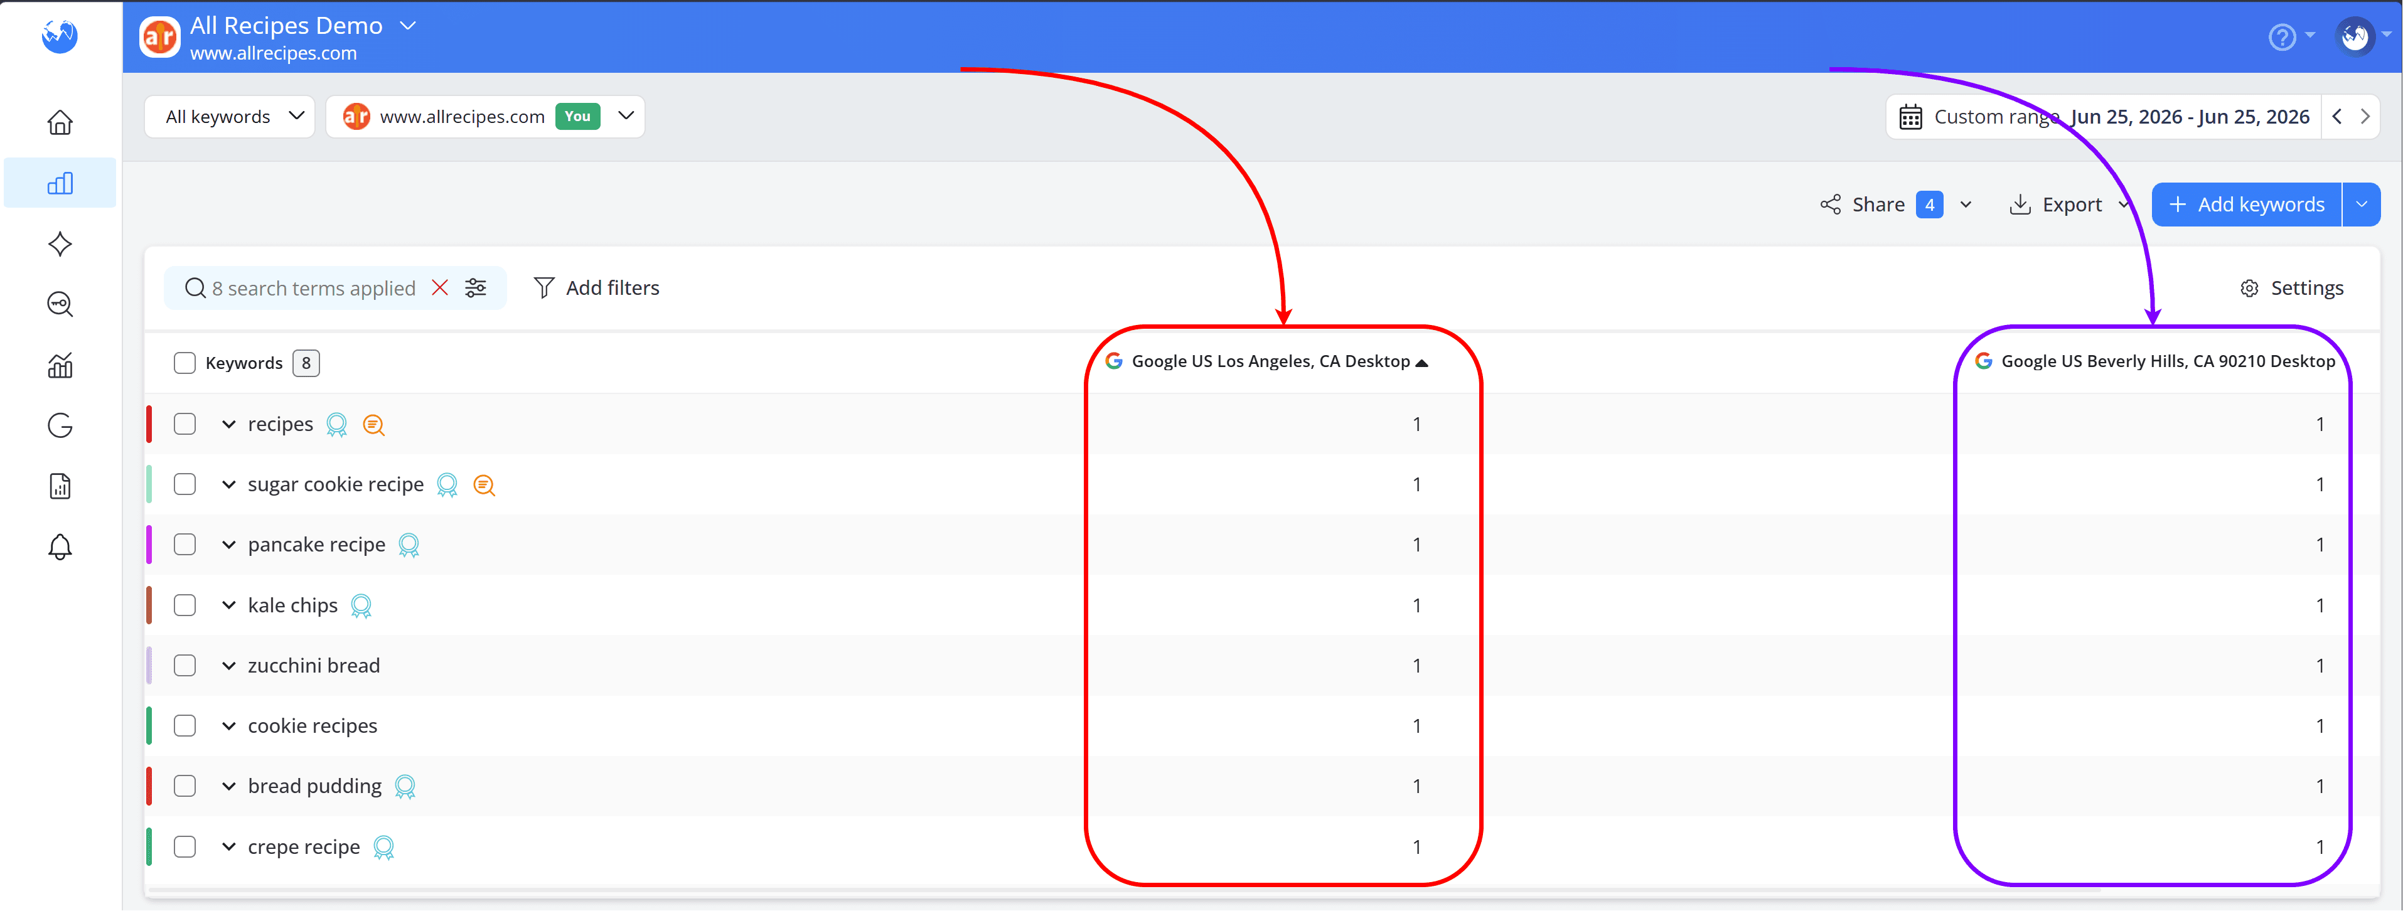2403x911 pixels.
Task: Expand the pancake recipe row chevron
Action: click(228, 545)
